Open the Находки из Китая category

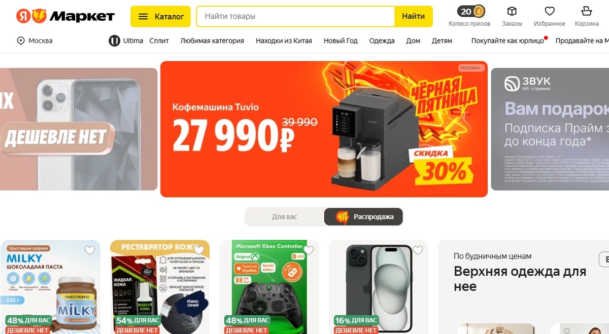tap(284, 41)
